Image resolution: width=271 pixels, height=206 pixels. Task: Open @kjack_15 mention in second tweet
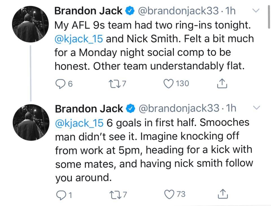(x=79, y=123)
